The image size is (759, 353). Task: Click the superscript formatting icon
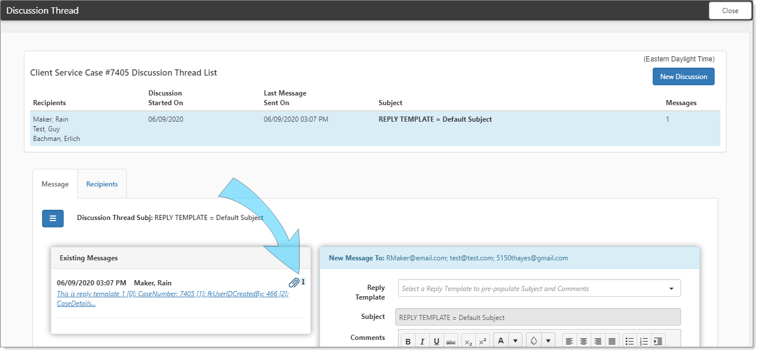483,341
